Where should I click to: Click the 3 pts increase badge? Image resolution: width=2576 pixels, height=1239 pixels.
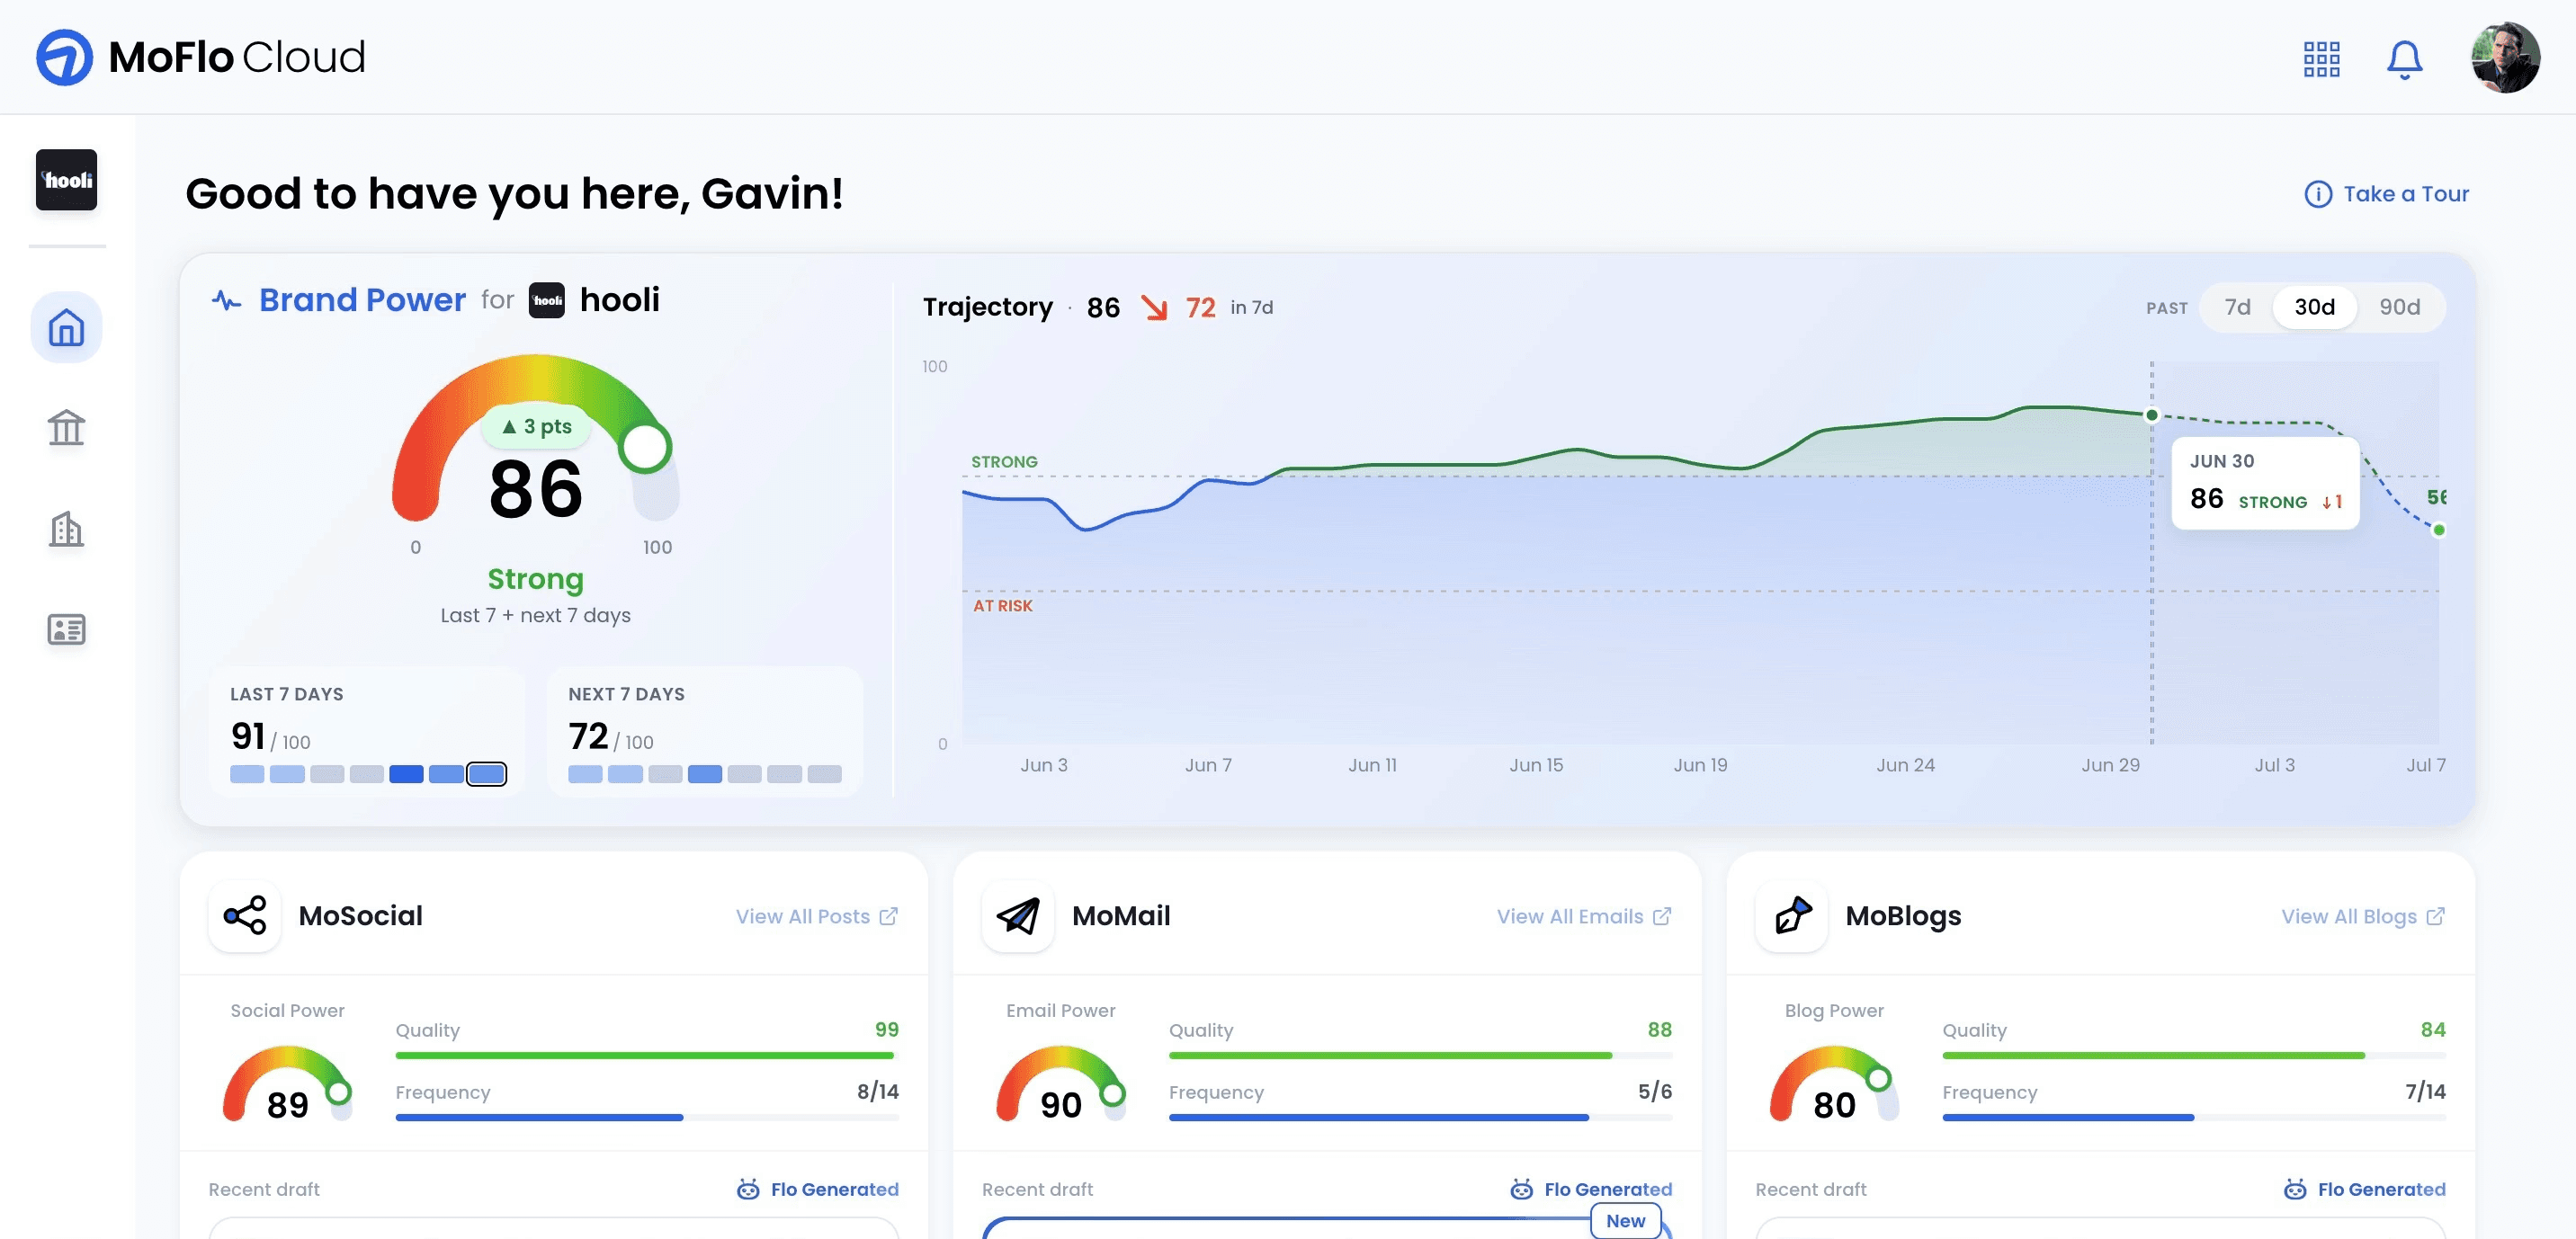tap(537, 427)
